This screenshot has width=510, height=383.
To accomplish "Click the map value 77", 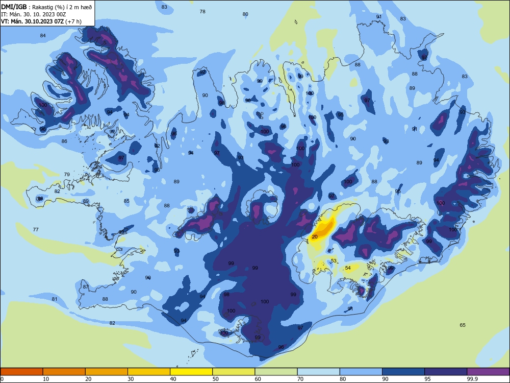I will 36,230.
